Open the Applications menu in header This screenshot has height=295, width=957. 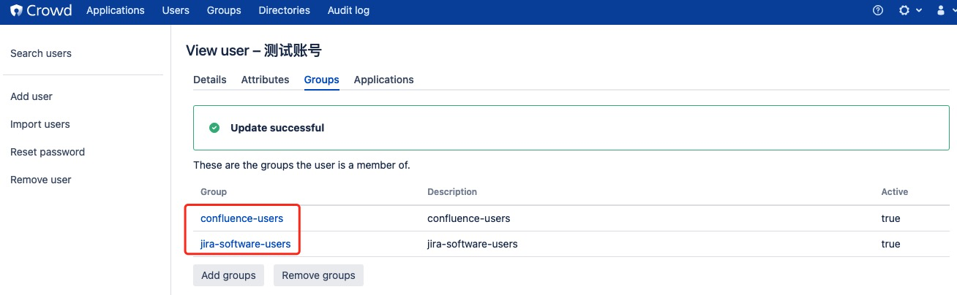coord(116,10)
